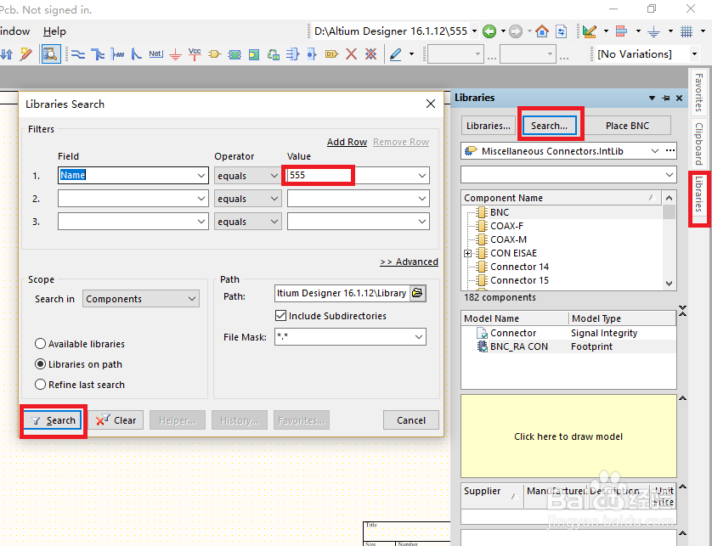Select the Place Harness Connector tool
Viewport: 712px width, 546px height.
292,55
